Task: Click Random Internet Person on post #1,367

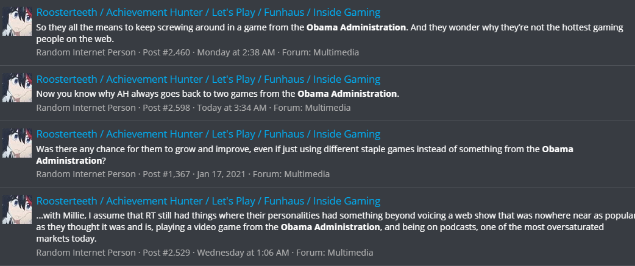Action: [86, 174]
